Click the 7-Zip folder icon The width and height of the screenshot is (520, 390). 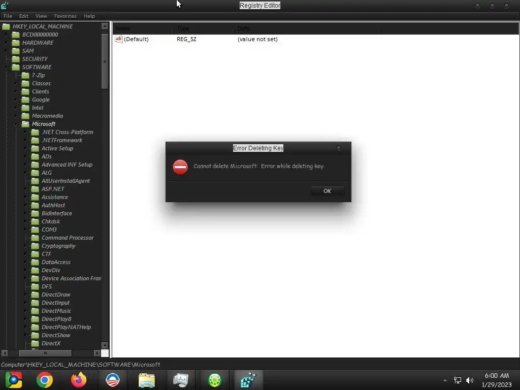25,75
